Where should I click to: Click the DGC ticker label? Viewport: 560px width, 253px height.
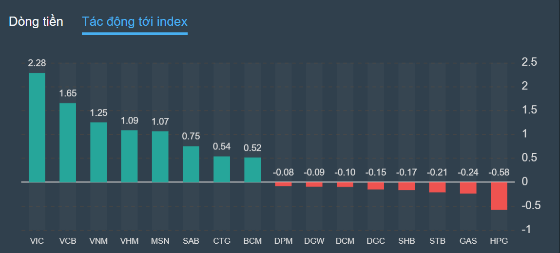point(376,241)
